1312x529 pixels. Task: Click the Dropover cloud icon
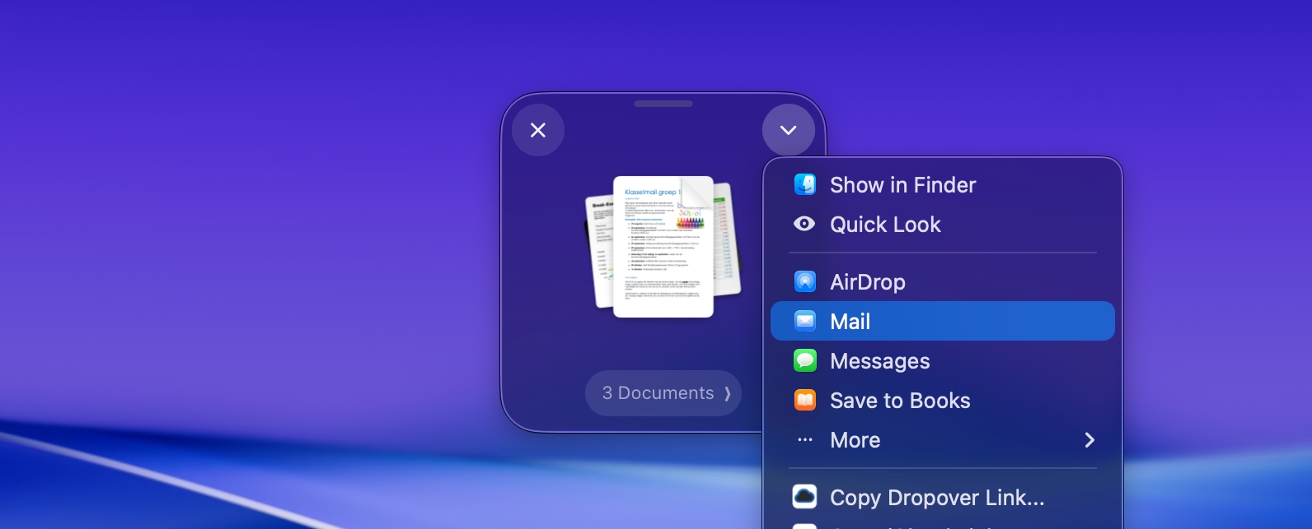pyautogui.click(x=805, y=497)
